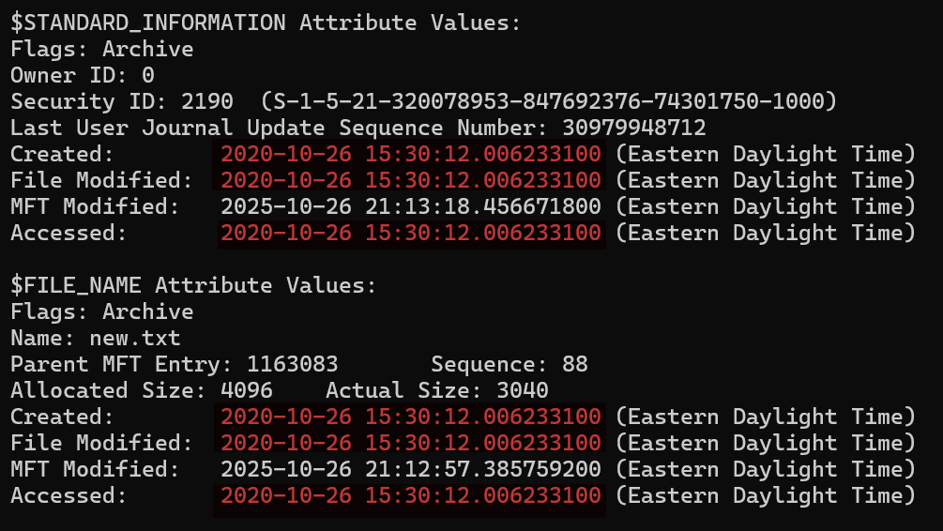Click Flags: Archive under $STANDARD_INFORMATION
This screenshot has width=943, height=531.
pos(101,49)
